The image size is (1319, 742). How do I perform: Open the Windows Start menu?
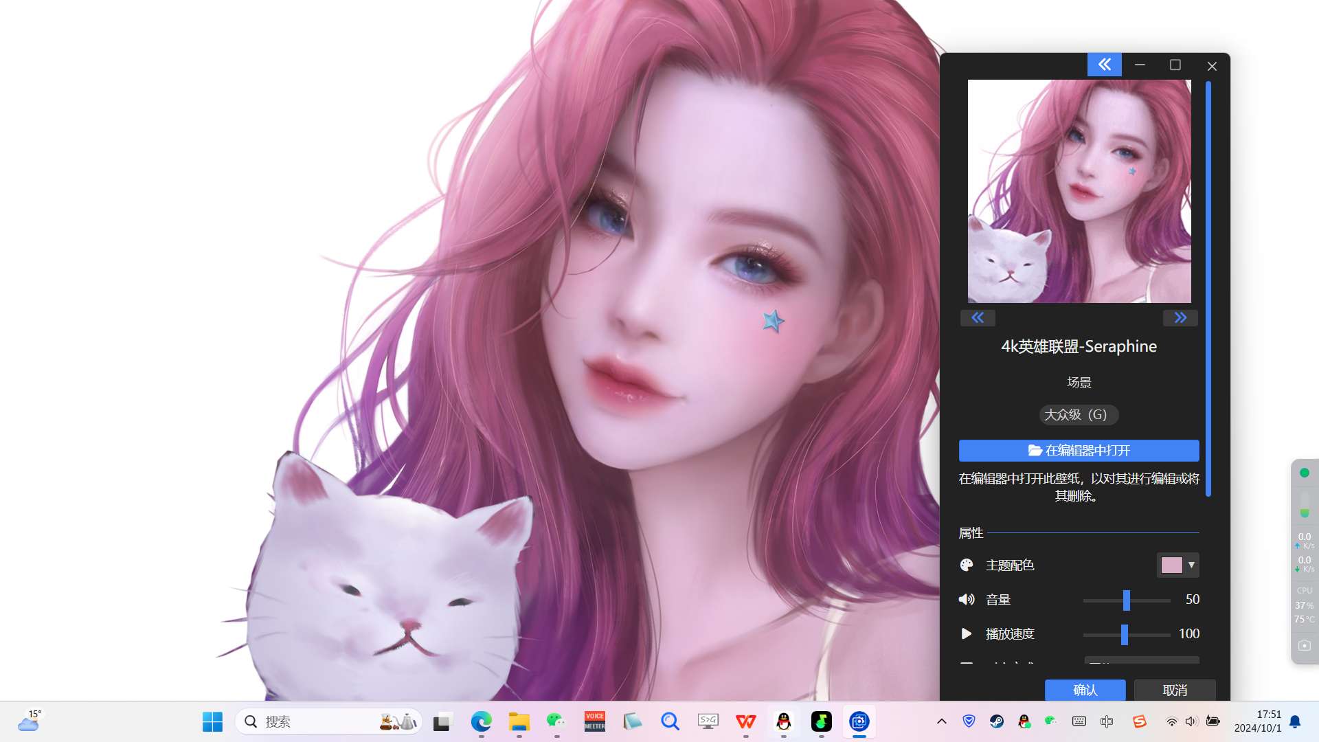212,721
